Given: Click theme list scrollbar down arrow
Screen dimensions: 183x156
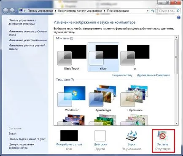Looking at the screenshot, I should [176, 124].
